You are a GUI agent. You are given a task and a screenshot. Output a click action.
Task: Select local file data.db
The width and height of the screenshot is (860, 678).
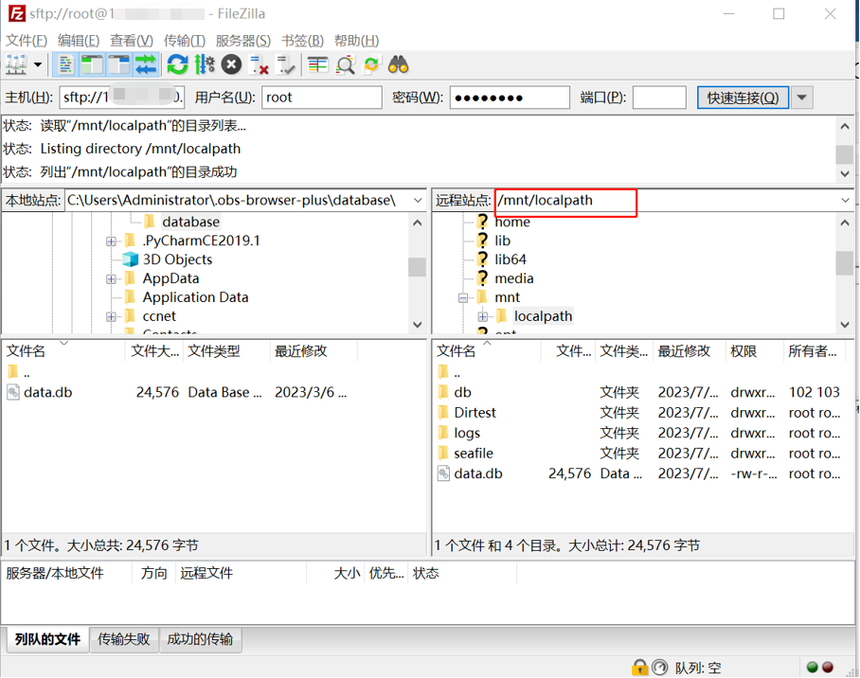[47, 393]
